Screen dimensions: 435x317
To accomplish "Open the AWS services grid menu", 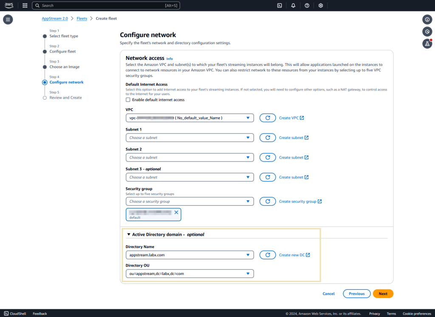I will pos(25,6).
